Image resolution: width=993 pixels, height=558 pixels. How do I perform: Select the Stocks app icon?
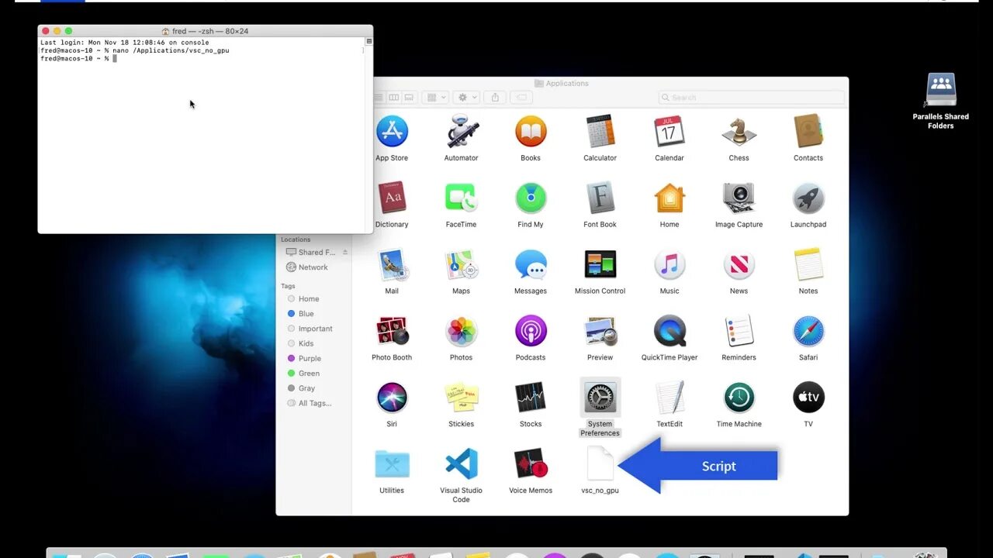(x=531, y=398)
